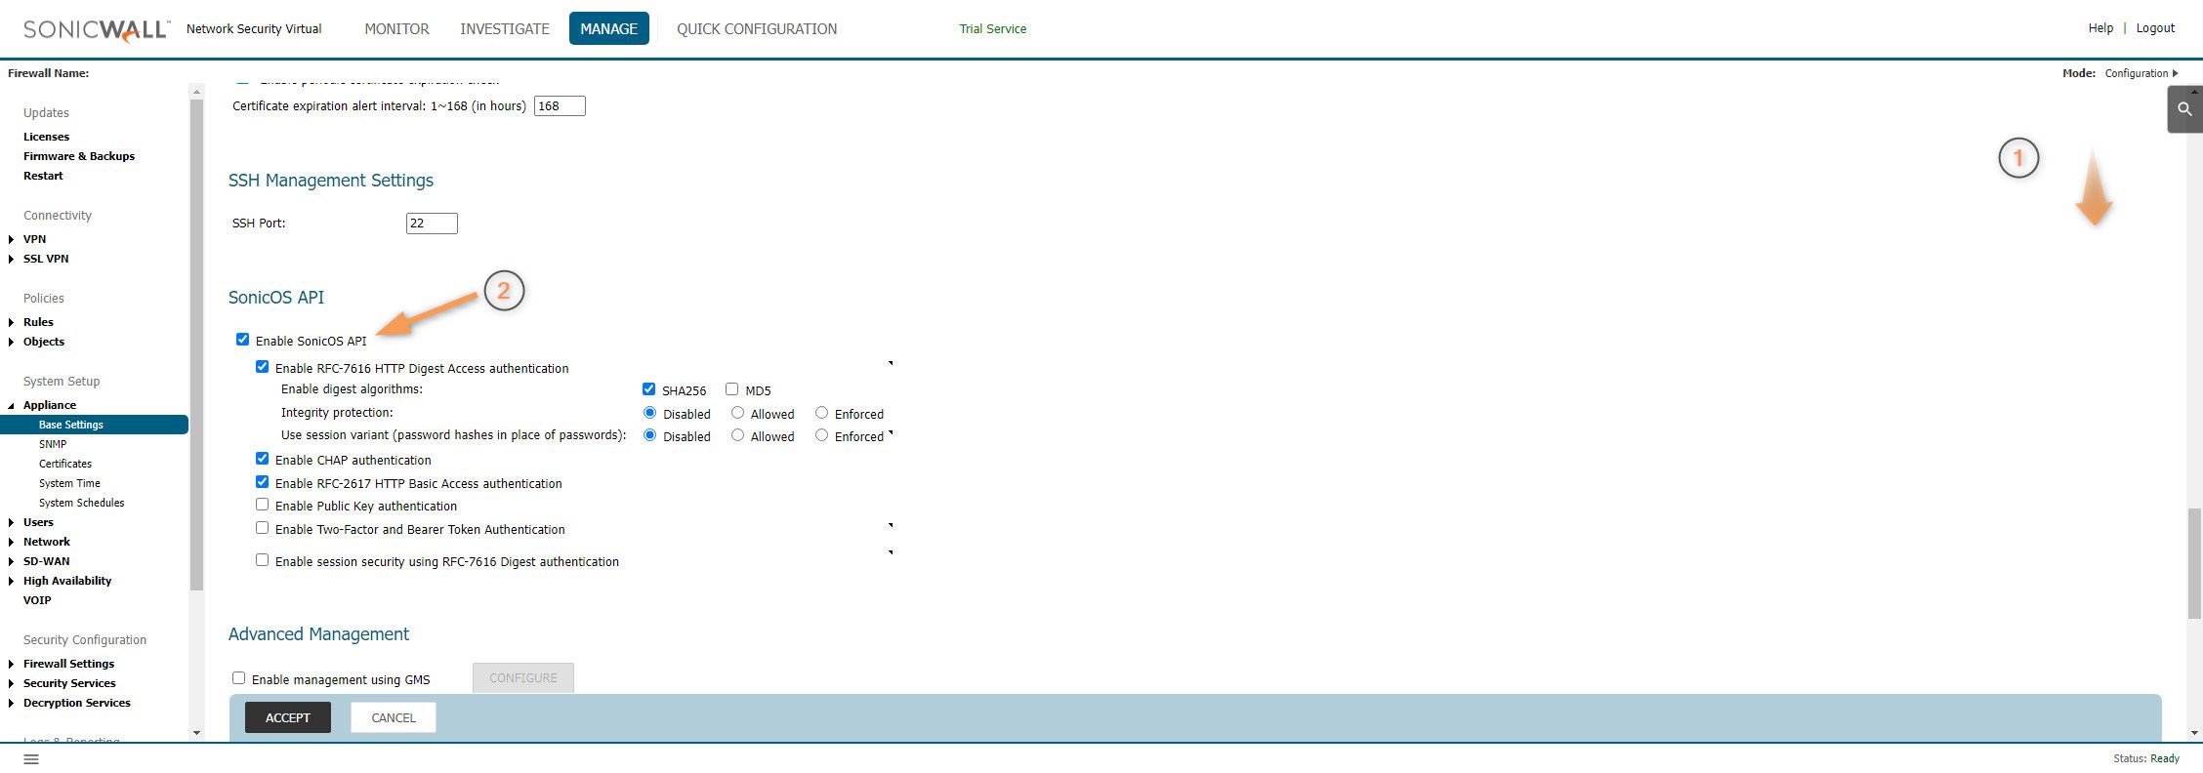Switch to the MONITOR tab
Screen dimensions: 2203x773
(x=396, y=29)
